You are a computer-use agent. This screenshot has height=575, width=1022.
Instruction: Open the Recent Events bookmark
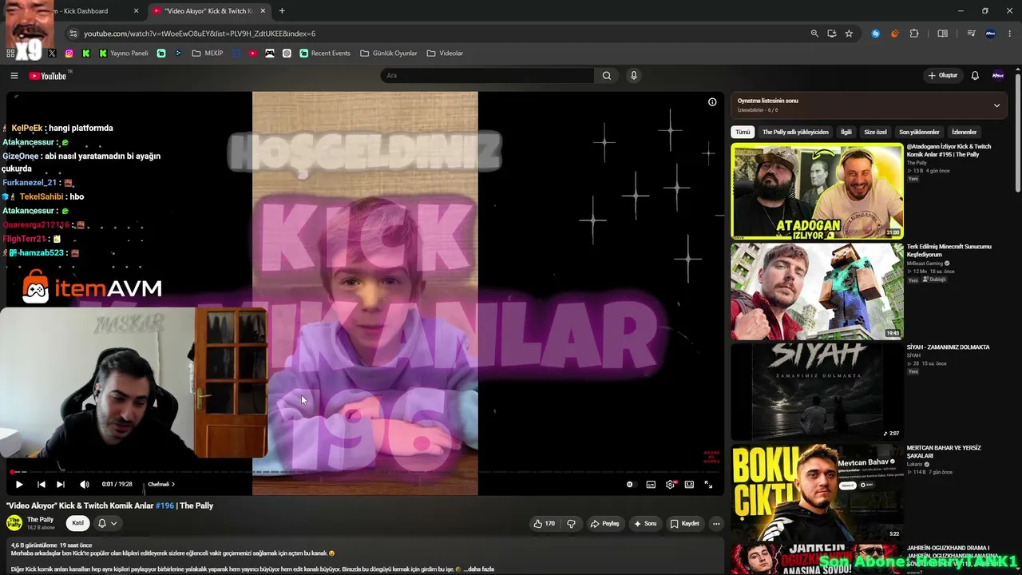pos(325,54)
